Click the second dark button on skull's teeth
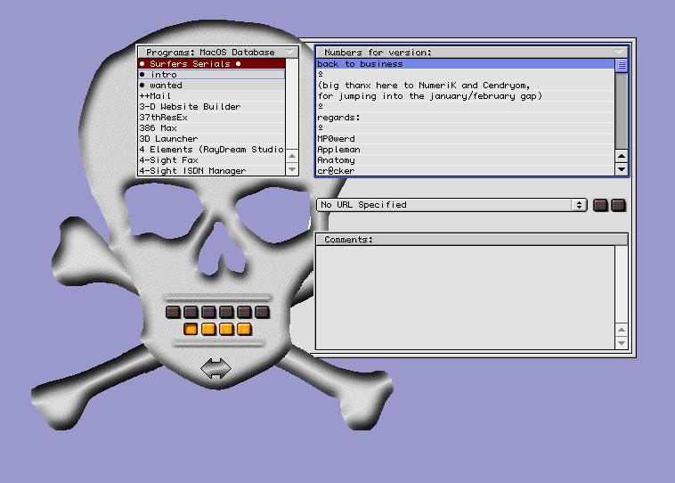The width and height of the screenshot is (675, 483). 191,312
